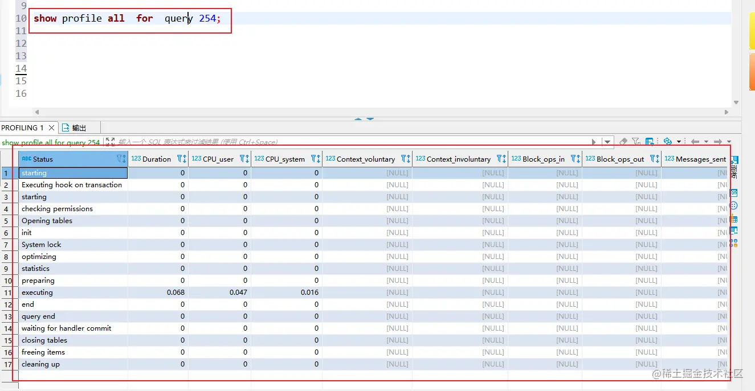Image resolution: width=755 pixels, height=391 pixels.
Task: Select the 'checking permissions' status cell
Action: click(73, 209)
